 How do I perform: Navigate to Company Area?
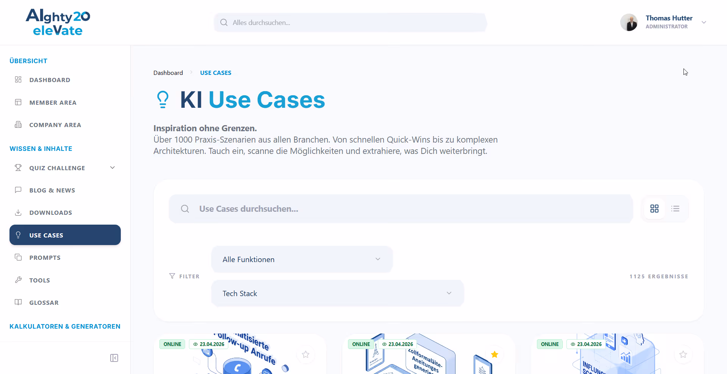65,125
